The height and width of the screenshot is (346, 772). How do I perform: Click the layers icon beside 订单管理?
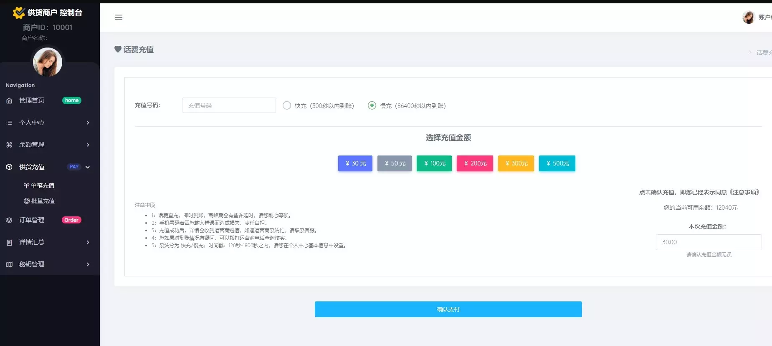click(x=9, y=220)
